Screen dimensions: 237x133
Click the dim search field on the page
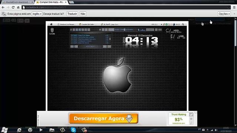[x=210, y=19]
